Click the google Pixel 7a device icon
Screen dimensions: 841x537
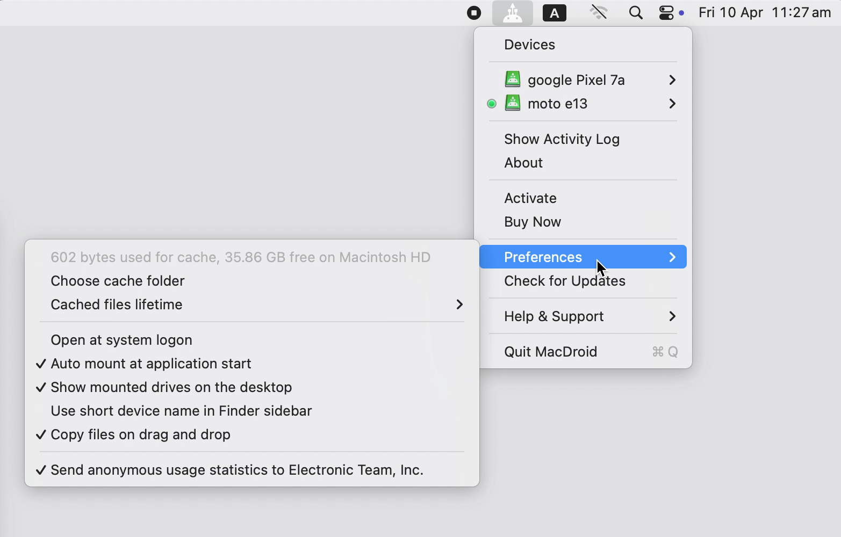coord(513,79)
